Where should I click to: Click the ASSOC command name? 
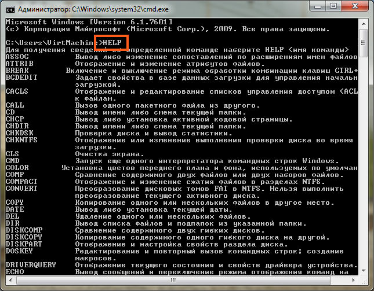click(x=17, y=56)
